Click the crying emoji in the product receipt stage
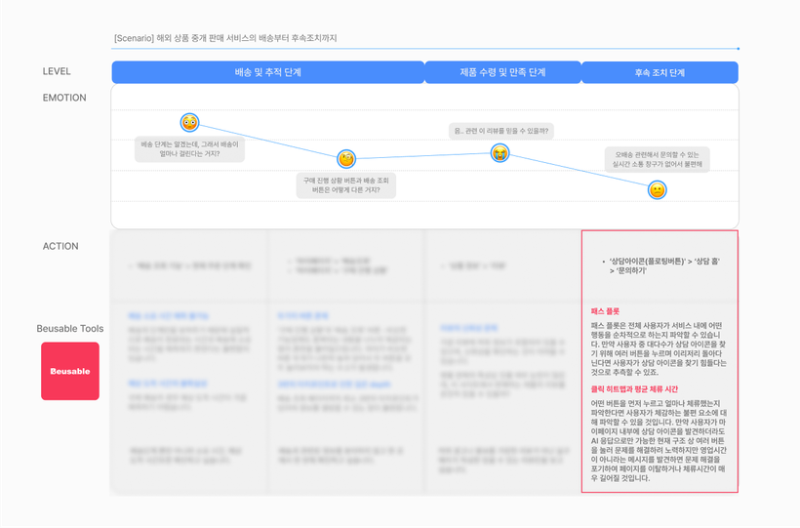The image size is (800, 528). (x=500, y=153)
